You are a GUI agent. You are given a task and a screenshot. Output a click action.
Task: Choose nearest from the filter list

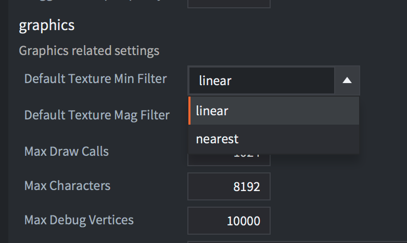coord(274,139)
